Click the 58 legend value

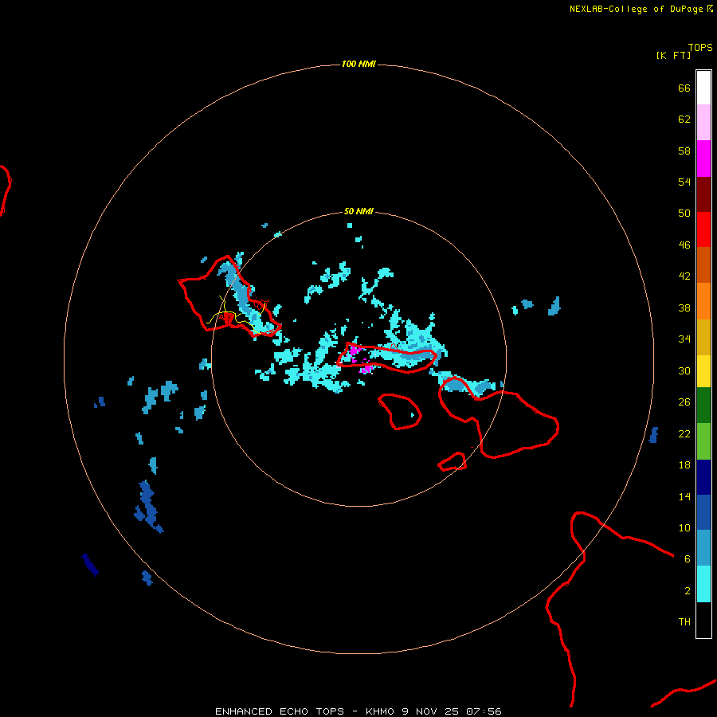[x=684, y=151]
